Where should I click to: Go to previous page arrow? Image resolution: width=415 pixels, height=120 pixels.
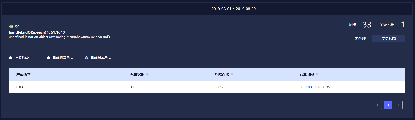click(x=378, y=105)
